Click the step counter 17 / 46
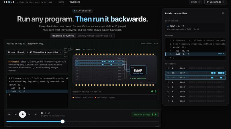 click(45, 113)
